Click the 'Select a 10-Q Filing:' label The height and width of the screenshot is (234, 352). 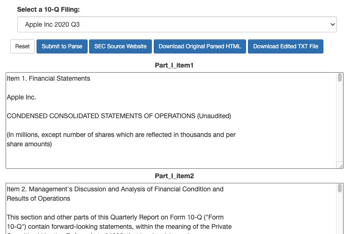48,9
